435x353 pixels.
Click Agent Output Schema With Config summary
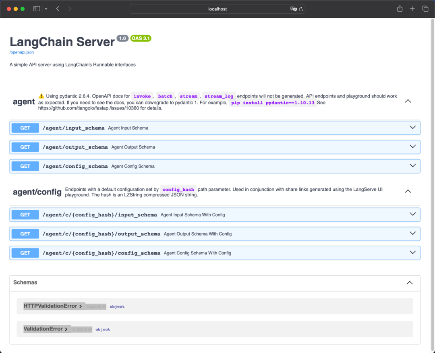[x=198, y=234]
